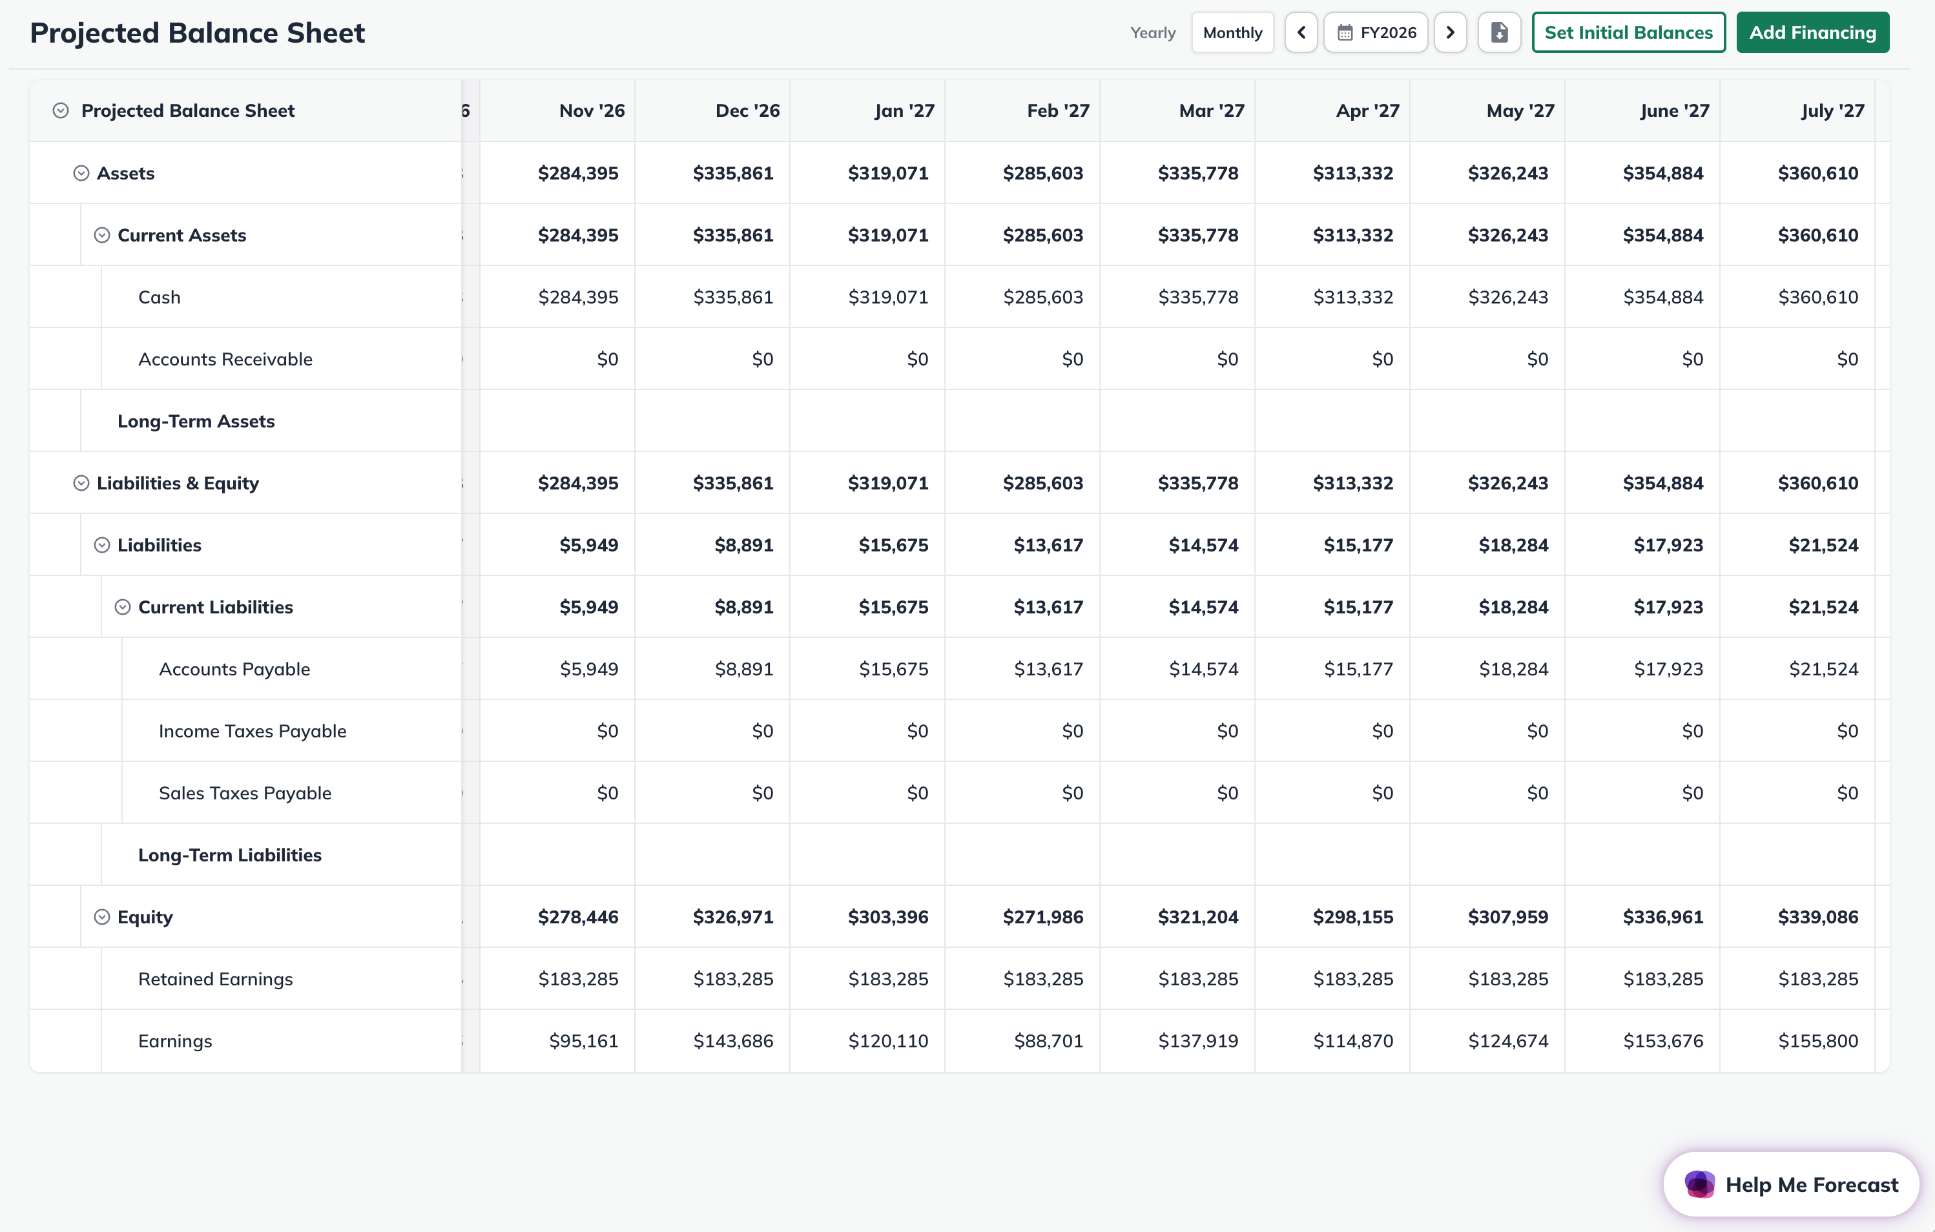Select the Long-Term Assets row label

[196, 421]
